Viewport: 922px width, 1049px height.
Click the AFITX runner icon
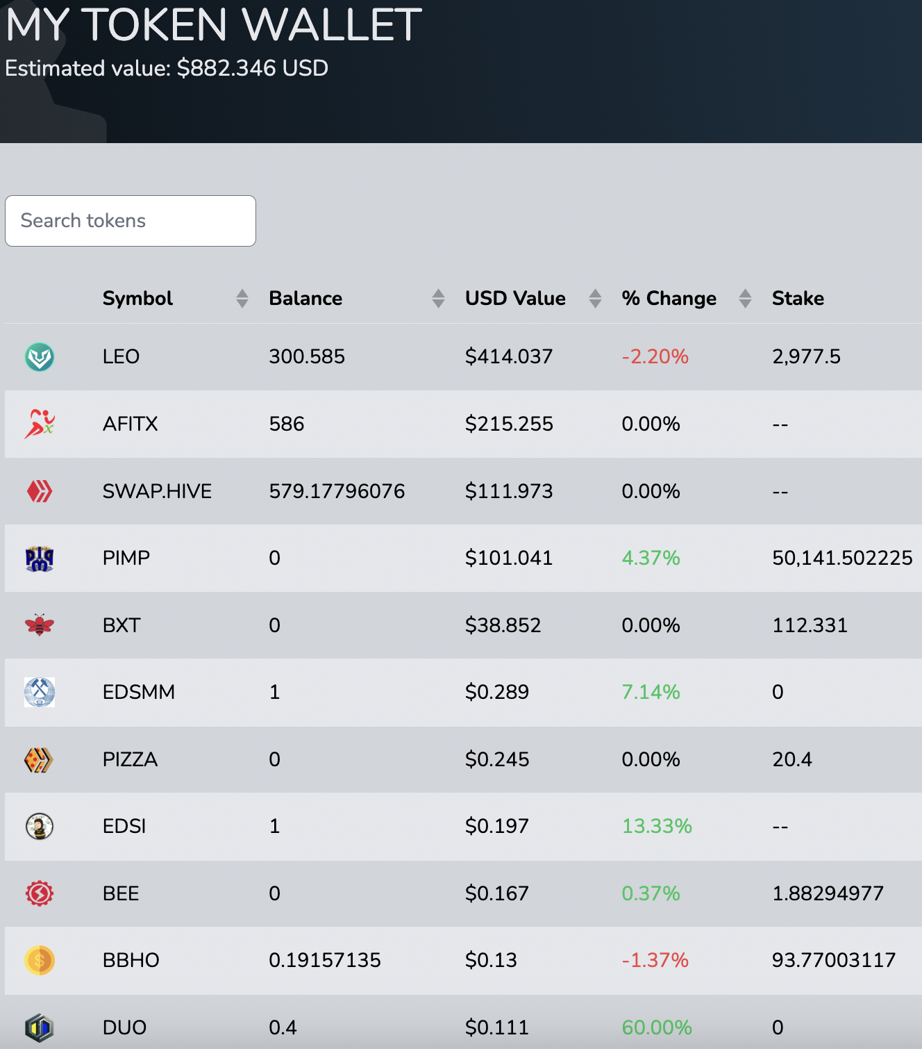(40, 424)
